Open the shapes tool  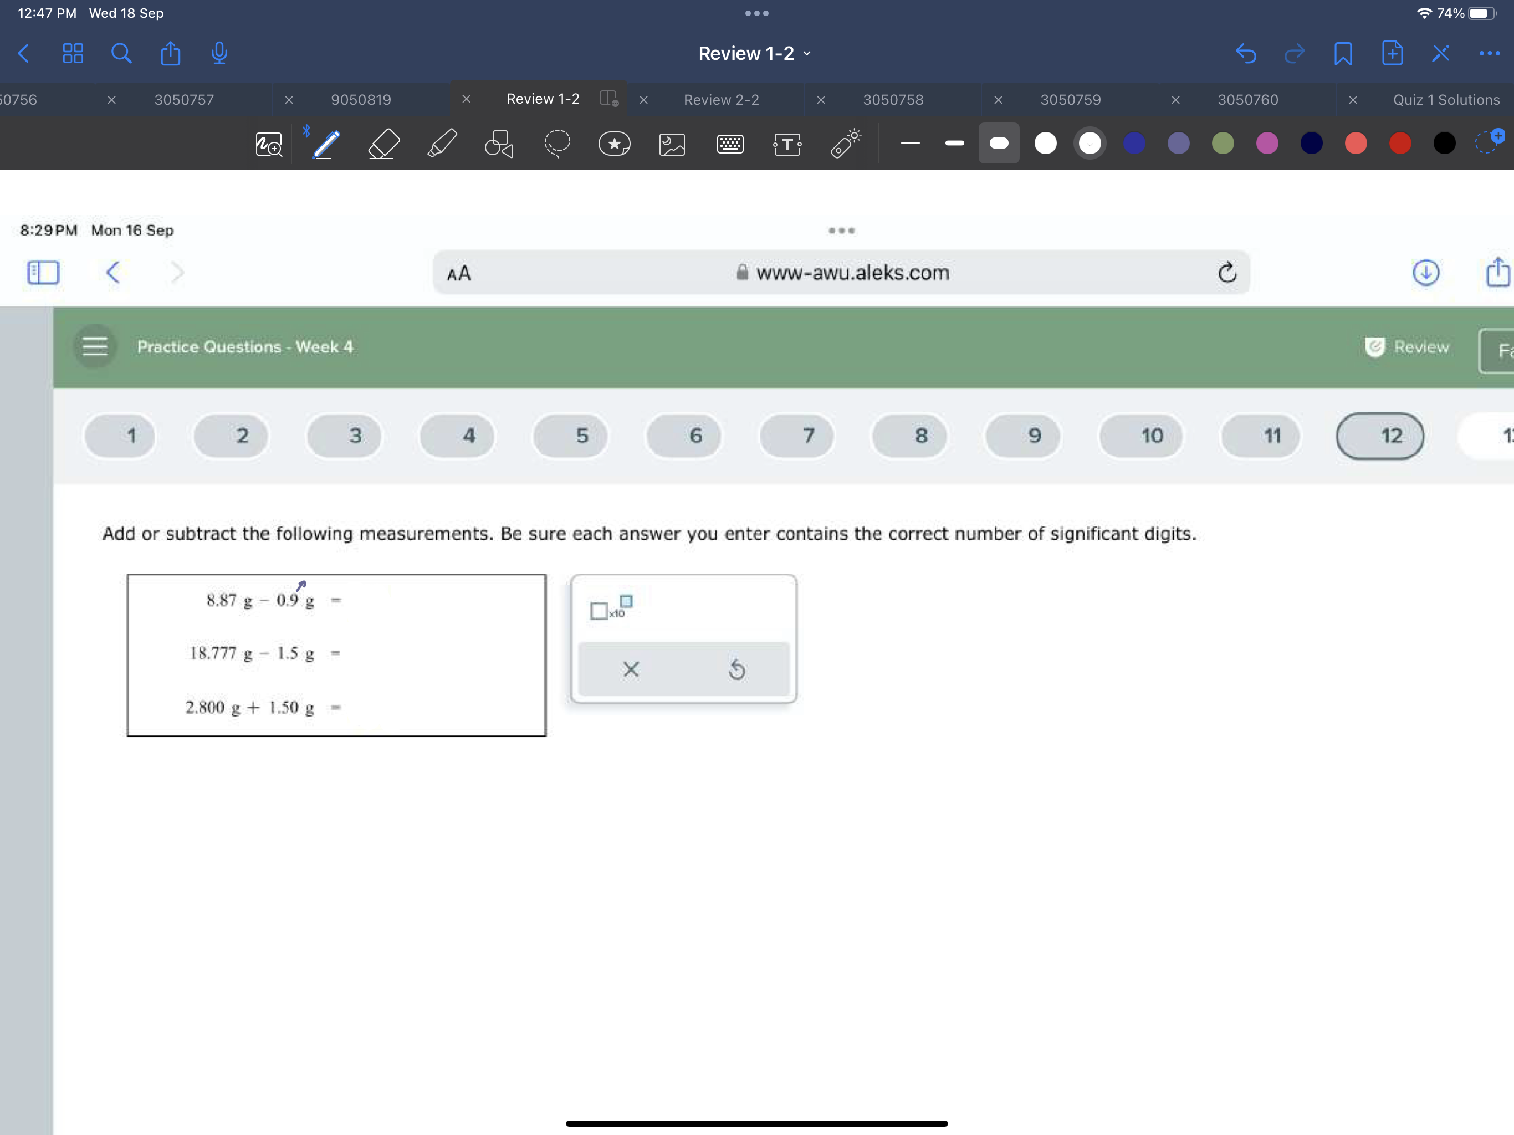click(498, 144)
